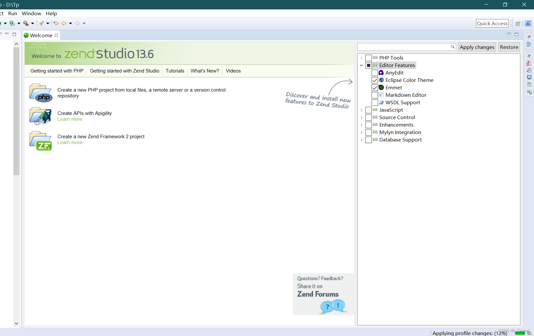Click the Forward navigation arrow
Viewport: 534px width, 336px height.
pyautogui.click(x=77, y=23)
